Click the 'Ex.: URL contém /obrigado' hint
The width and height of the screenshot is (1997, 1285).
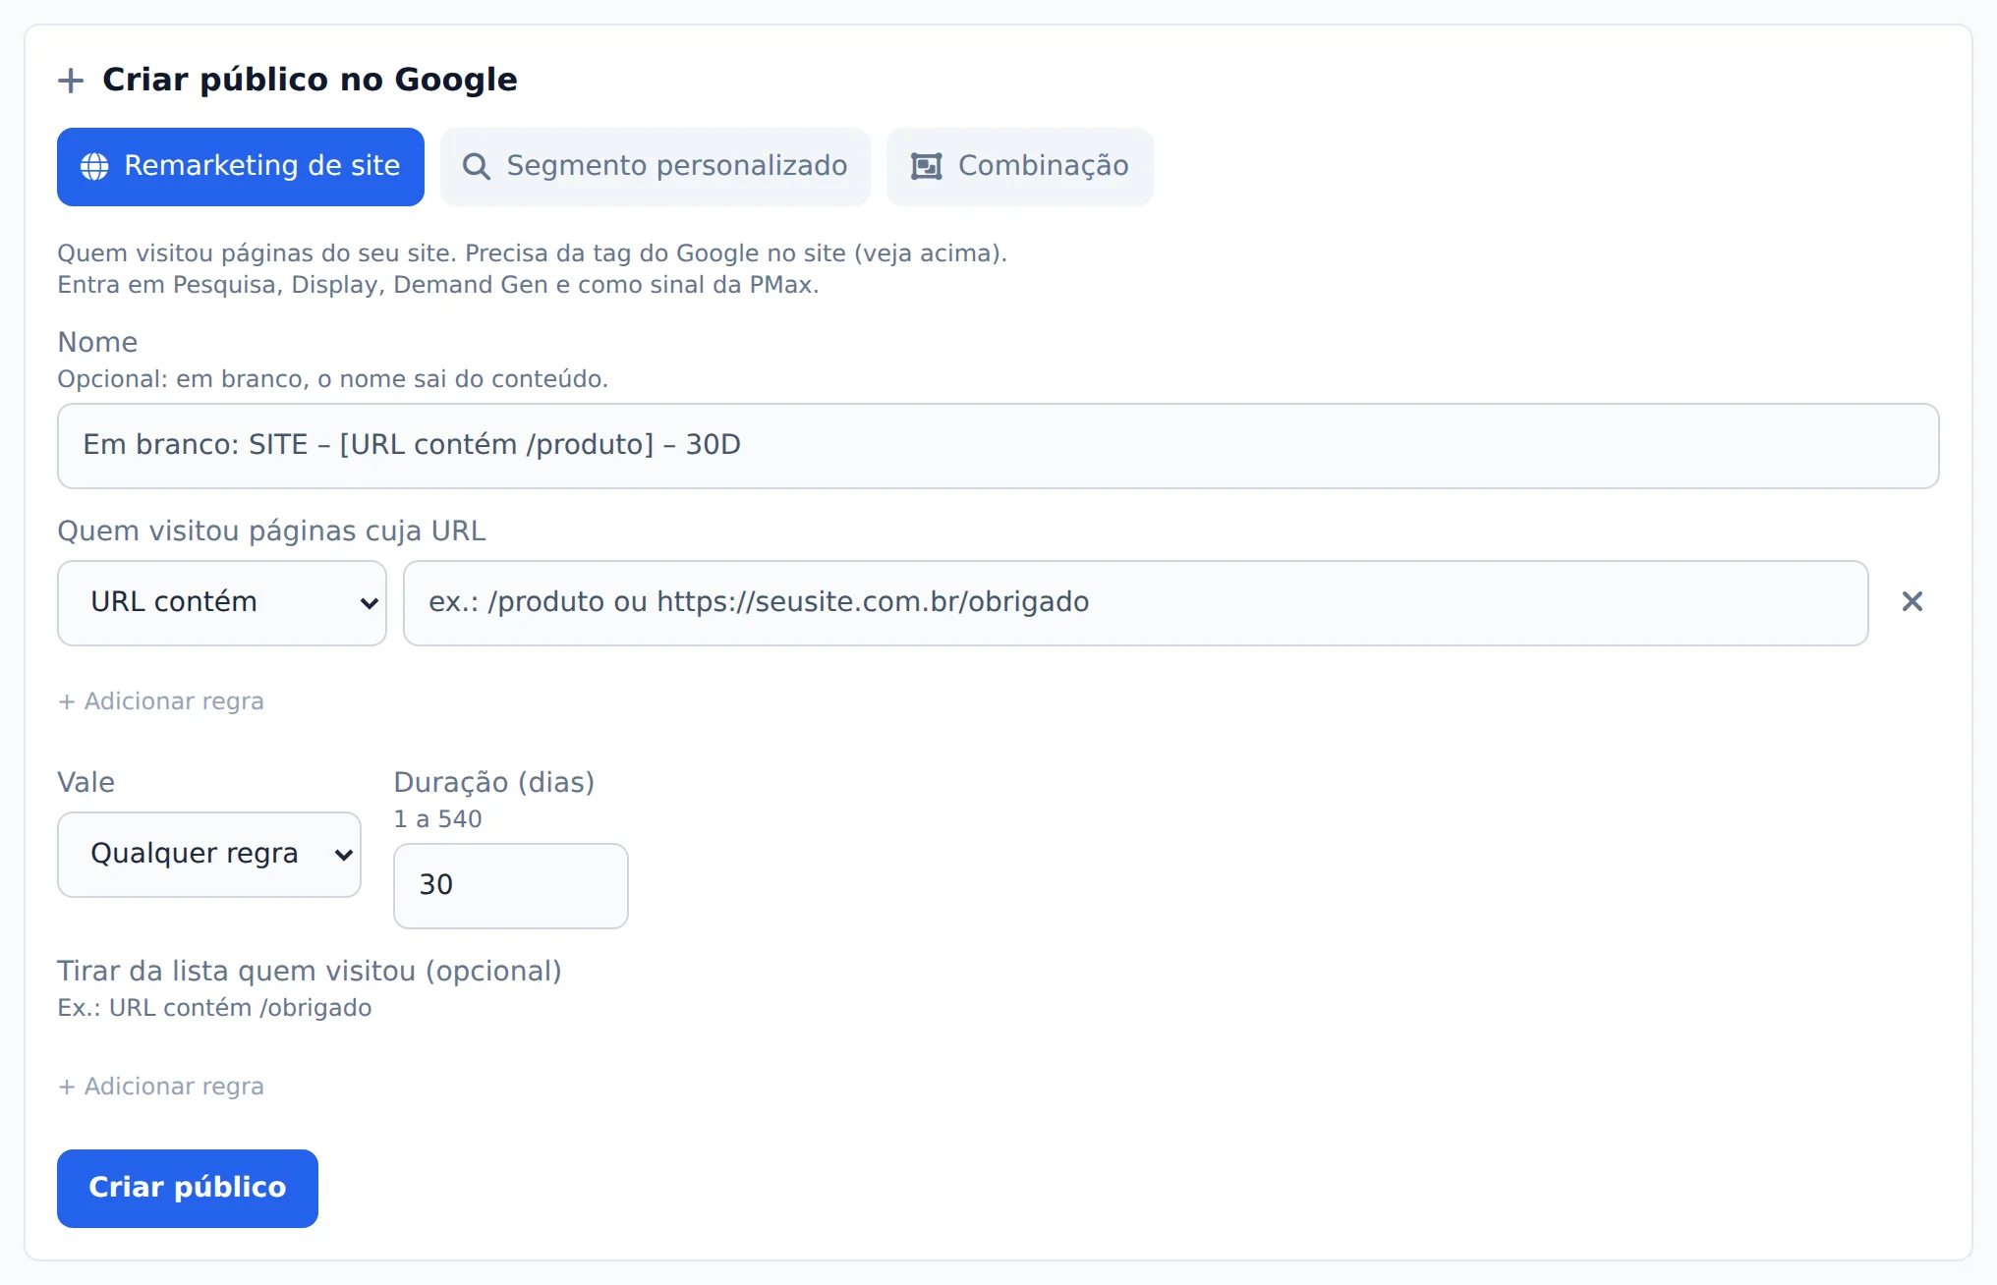click(214, 1008)
